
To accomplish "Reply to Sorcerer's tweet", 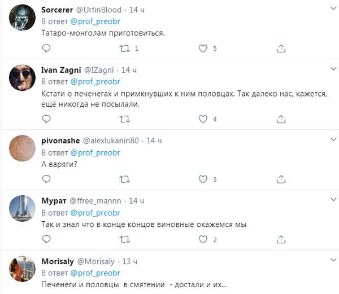I will pyautogui.click(x=47, y=49).
